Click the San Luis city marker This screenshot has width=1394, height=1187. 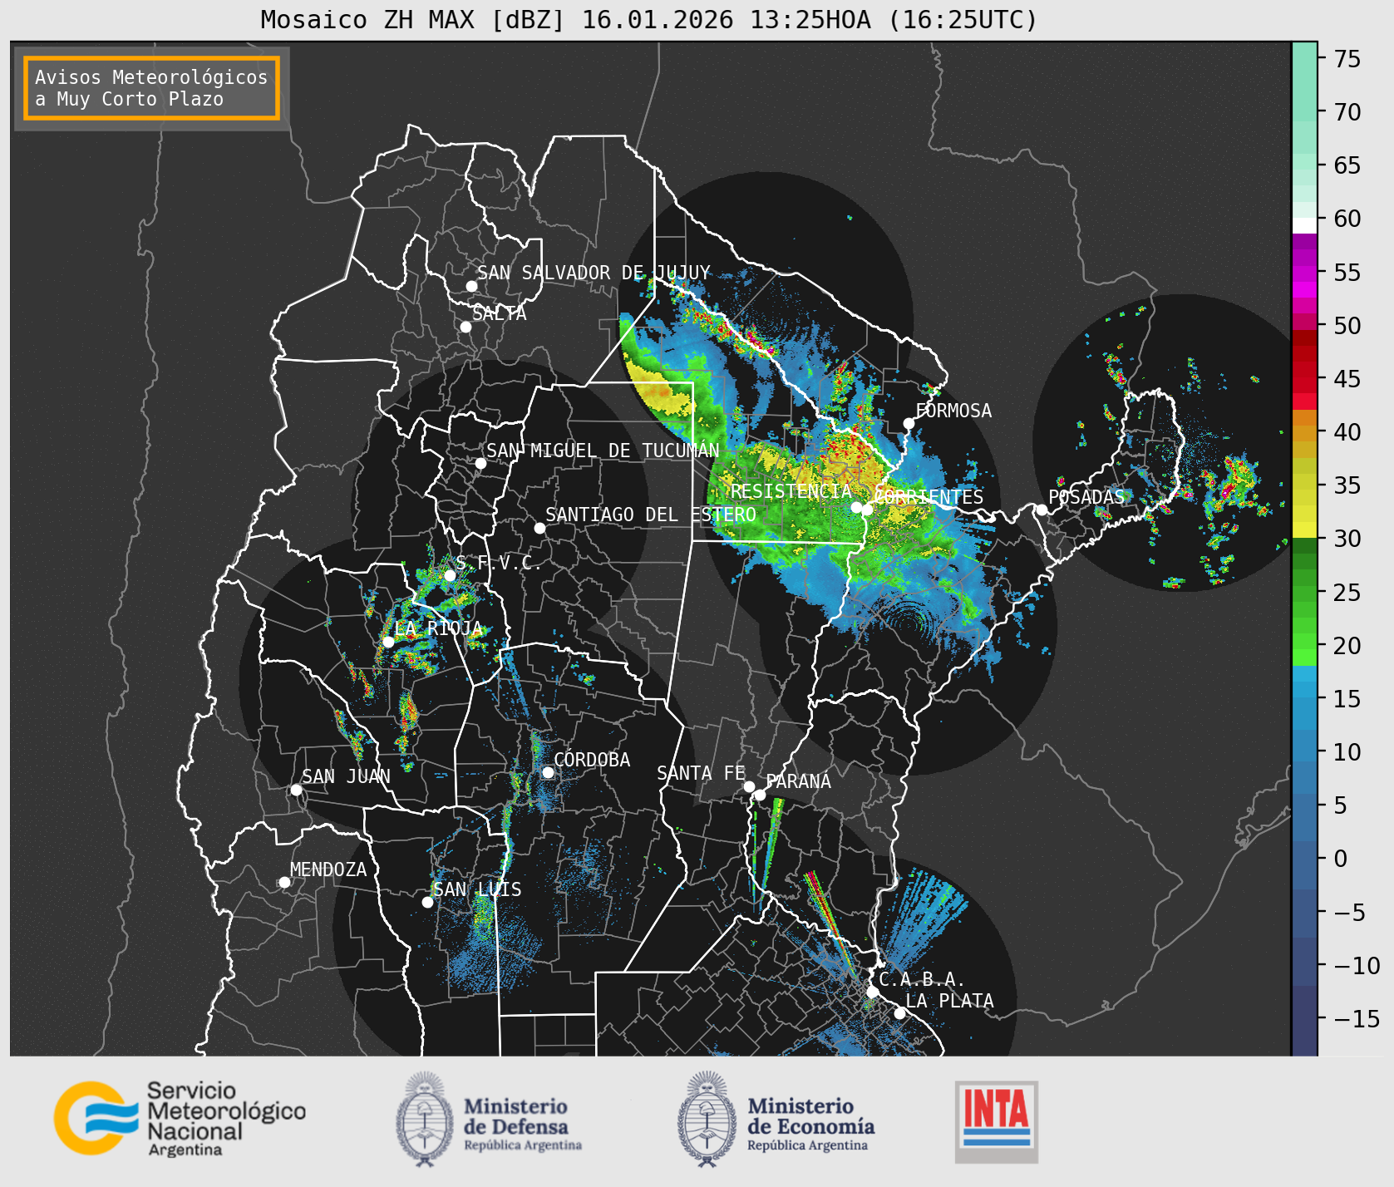click(x=427, y=902)
